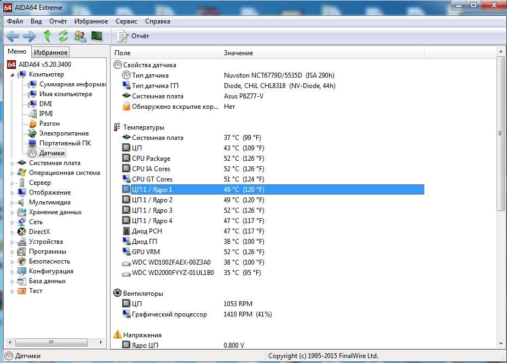The height and width of the screenshot is (363, 507).
Task: Click the Разгон flame icon
Action: click(x=33, y=124)
